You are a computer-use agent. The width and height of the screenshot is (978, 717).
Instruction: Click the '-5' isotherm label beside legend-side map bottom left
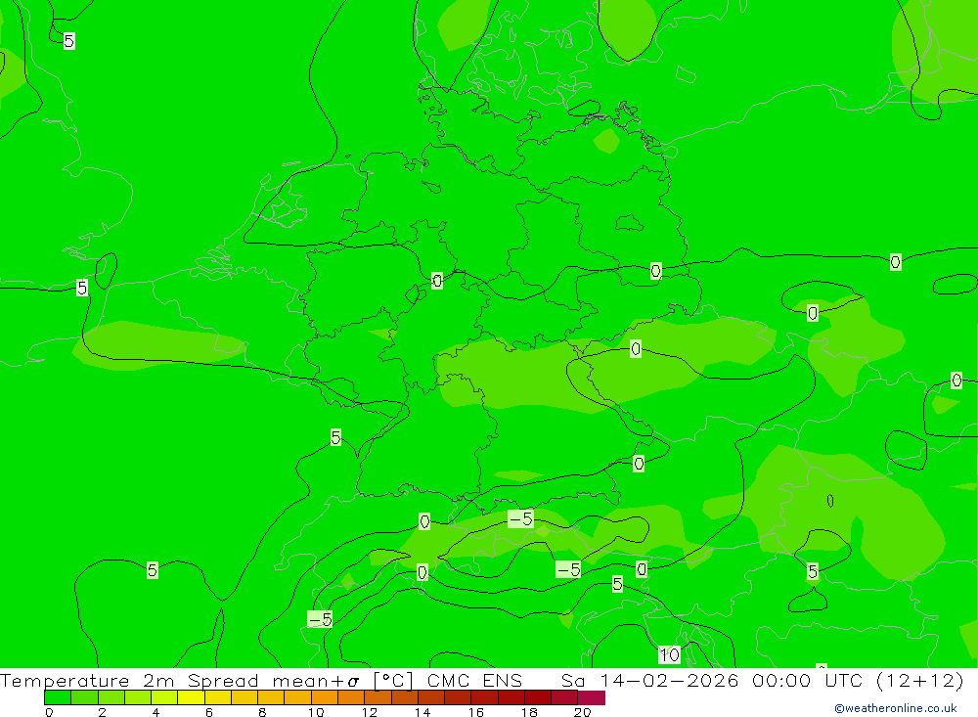320,619
